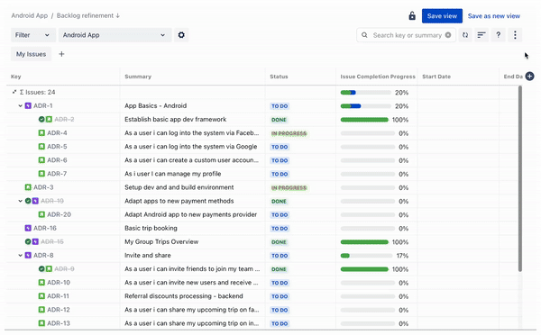Click summary 'Adapt Android app to new payments provider'
541x335 pixels.
[x=191, y=214]
